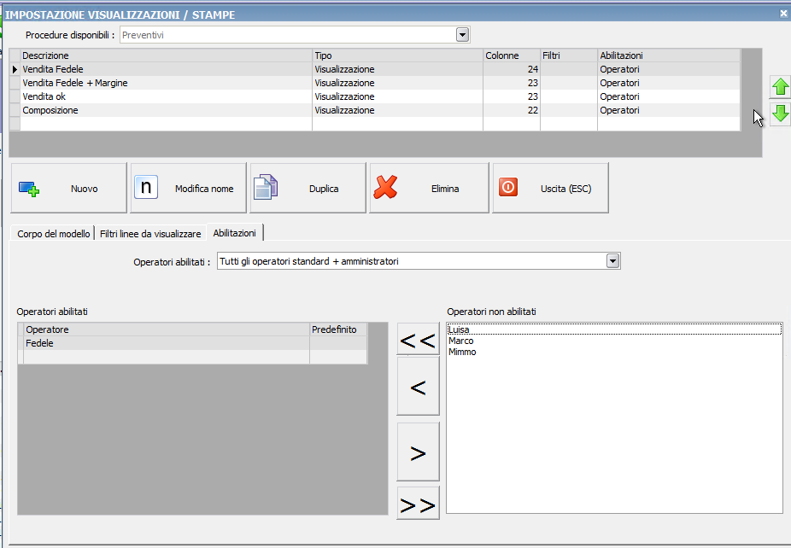Click the Descrizione column header

167,55
